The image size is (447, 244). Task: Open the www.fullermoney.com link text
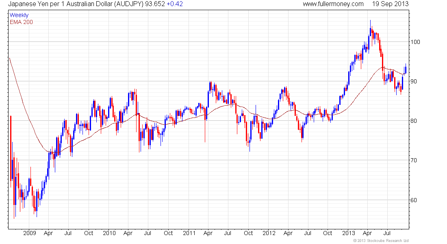pos(333,4)
